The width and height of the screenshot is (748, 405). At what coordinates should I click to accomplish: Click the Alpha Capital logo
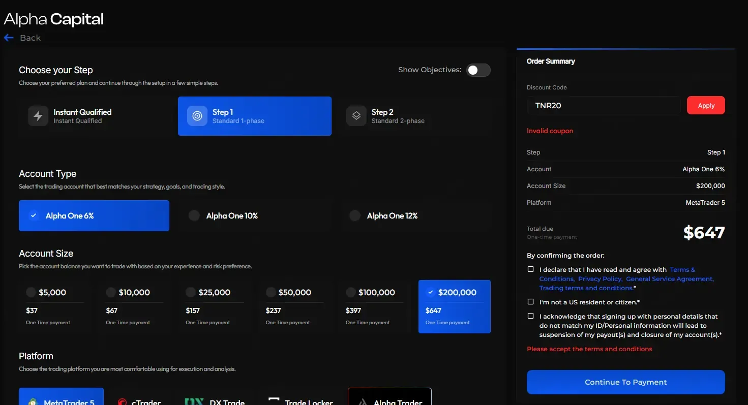pyautogui.click(x=54, y=19)
